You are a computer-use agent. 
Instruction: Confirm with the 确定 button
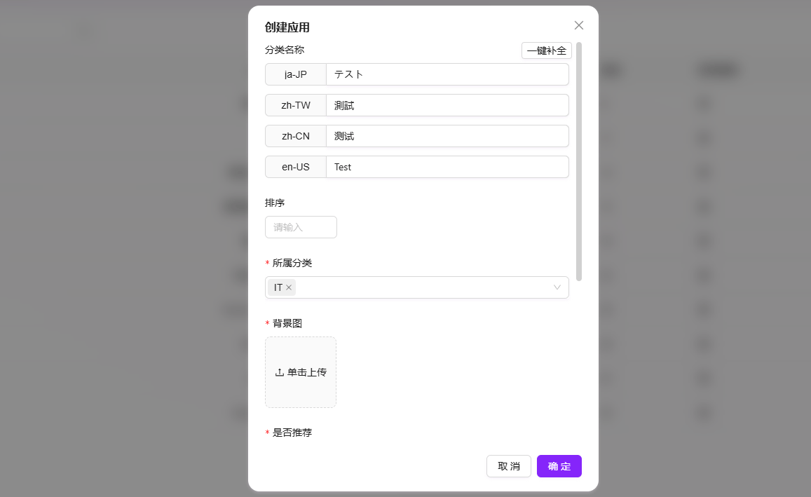tap(559, 466)
